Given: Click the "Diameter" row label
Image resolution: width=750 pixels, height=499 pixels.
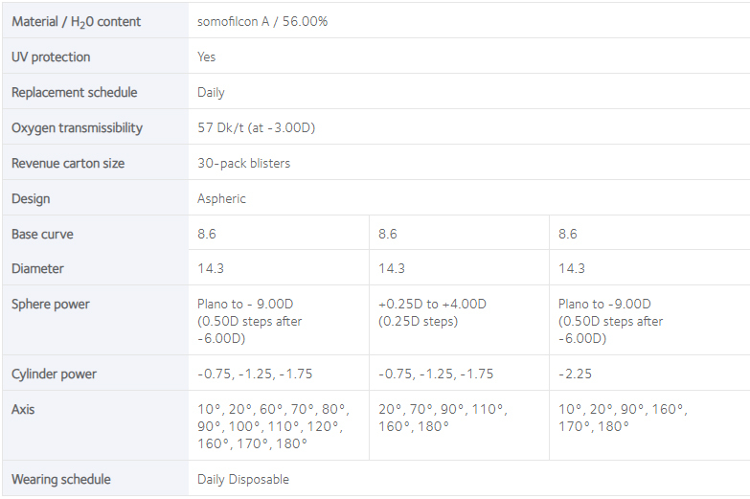Looking at the screenshot, I should click(37, 269).
